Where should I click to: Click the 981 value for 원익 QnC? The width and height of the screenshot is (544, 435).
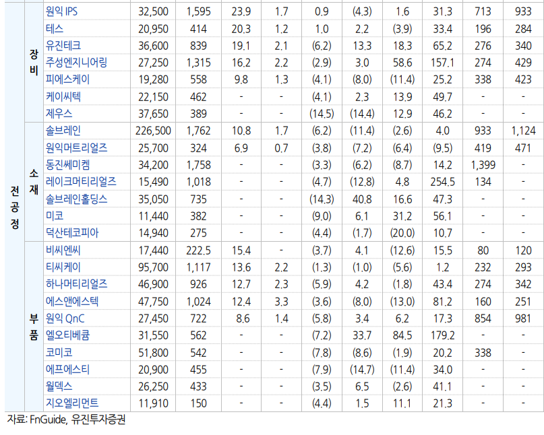[523, 319]
